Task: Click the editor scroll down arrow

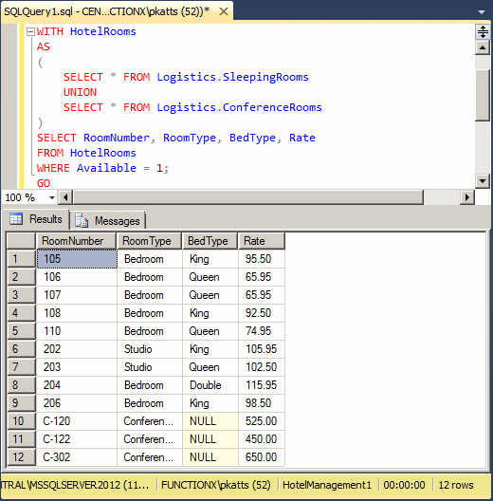Action: [483, 181]
